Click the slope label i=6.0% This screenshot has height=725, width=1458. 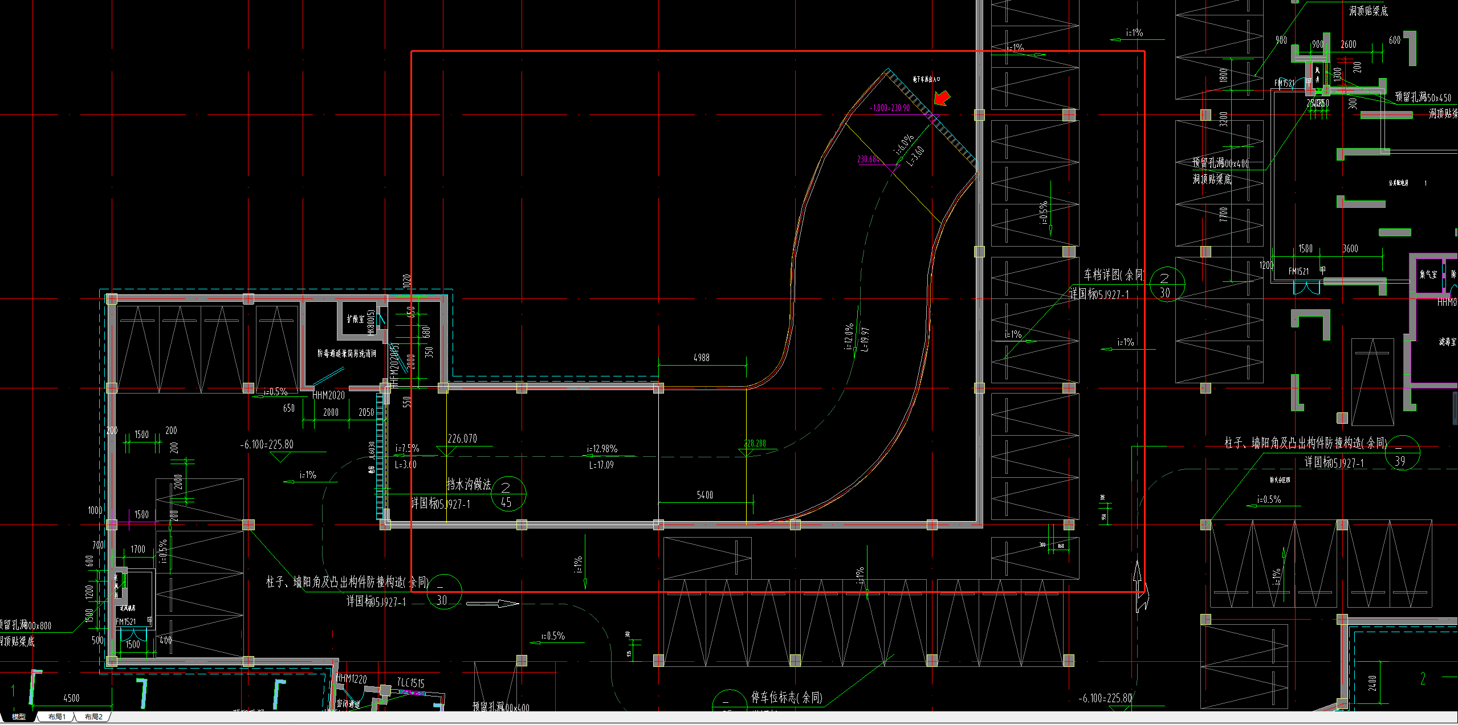[x=905, y=144]
